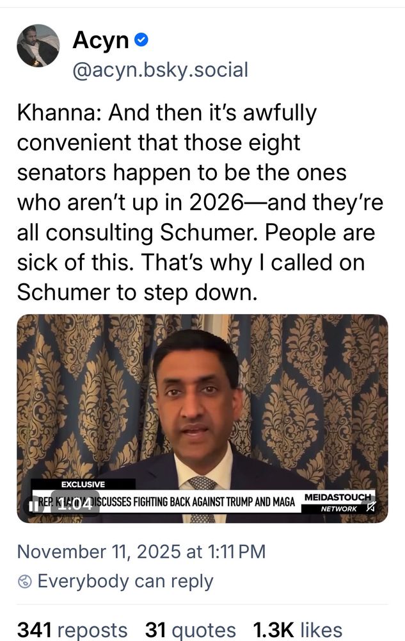The image size is (405, 641).
Task: Click the blue verified checkmark badge
Action: point(141,40)
